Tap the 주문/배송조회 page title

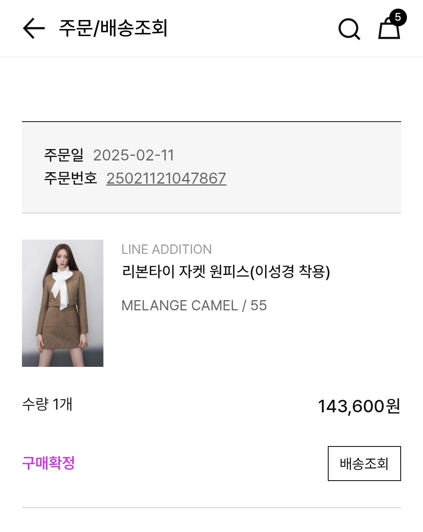(113, 28)
